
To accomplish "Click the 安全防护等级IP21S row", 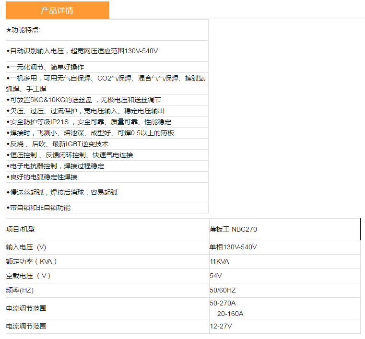I will (x=107, y=122).
